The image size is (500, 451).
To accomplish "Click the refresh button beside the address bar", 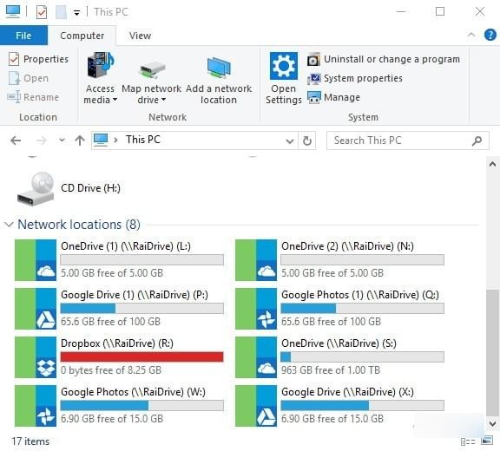I will [x=306, y=141].
